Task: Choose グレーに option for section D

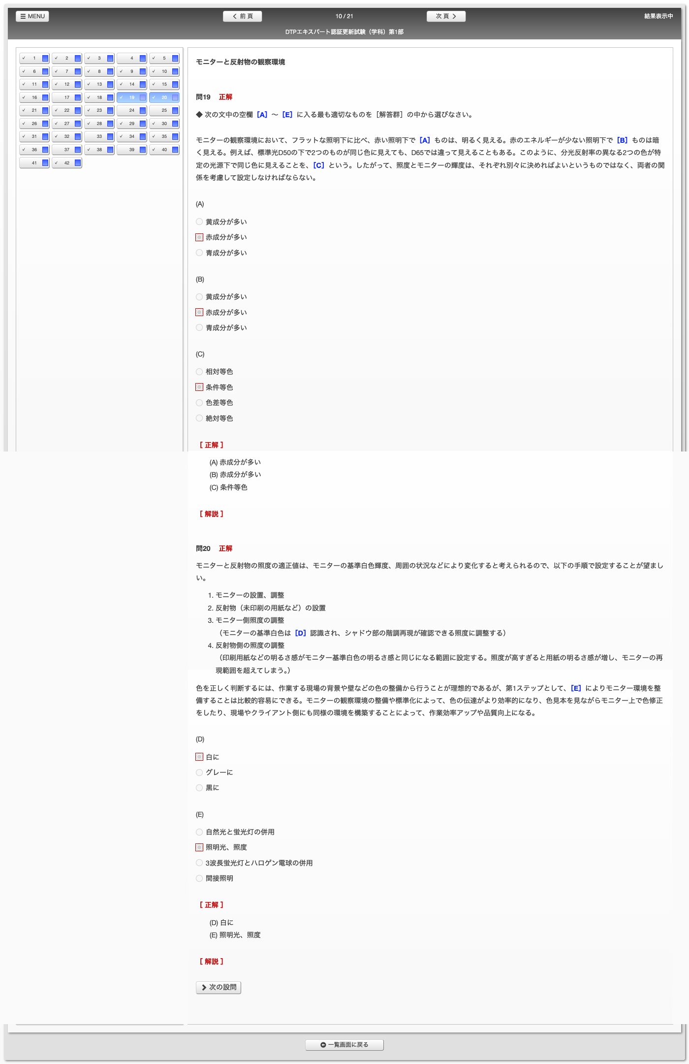Action: [x=199, y=773]
